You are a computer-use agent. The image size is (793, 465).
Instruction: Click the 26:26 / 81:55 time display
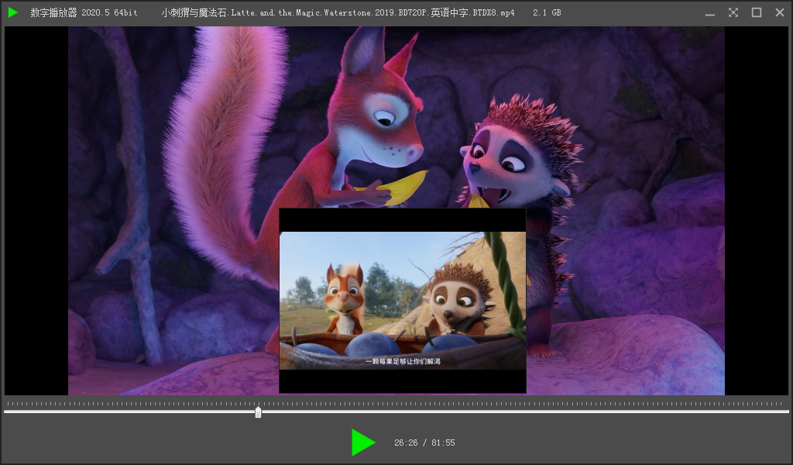pos(424,443)
